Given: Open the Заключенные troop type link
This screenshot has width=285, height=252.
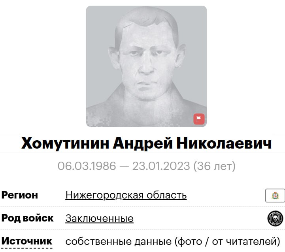Looking at the screenshot, I should click(100, 218).
